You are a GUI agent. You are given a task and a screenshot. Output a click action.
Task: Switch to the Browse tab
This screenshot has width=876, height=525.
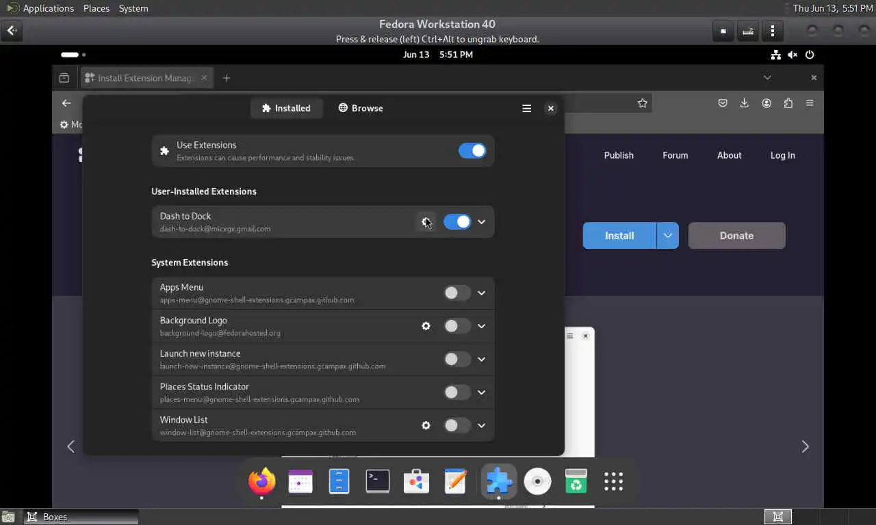tap(361, 108)
